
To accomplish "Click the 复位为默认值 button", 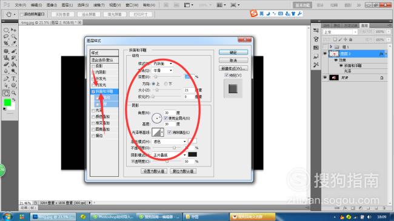I will [x=183, y=171].
